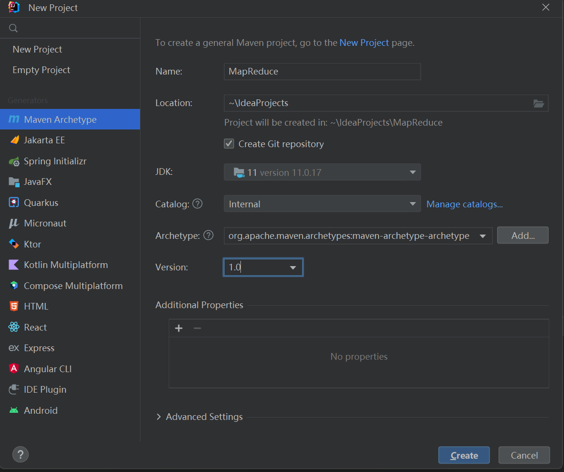
Task: Open the Location folder browse icon
Action: 539,103
